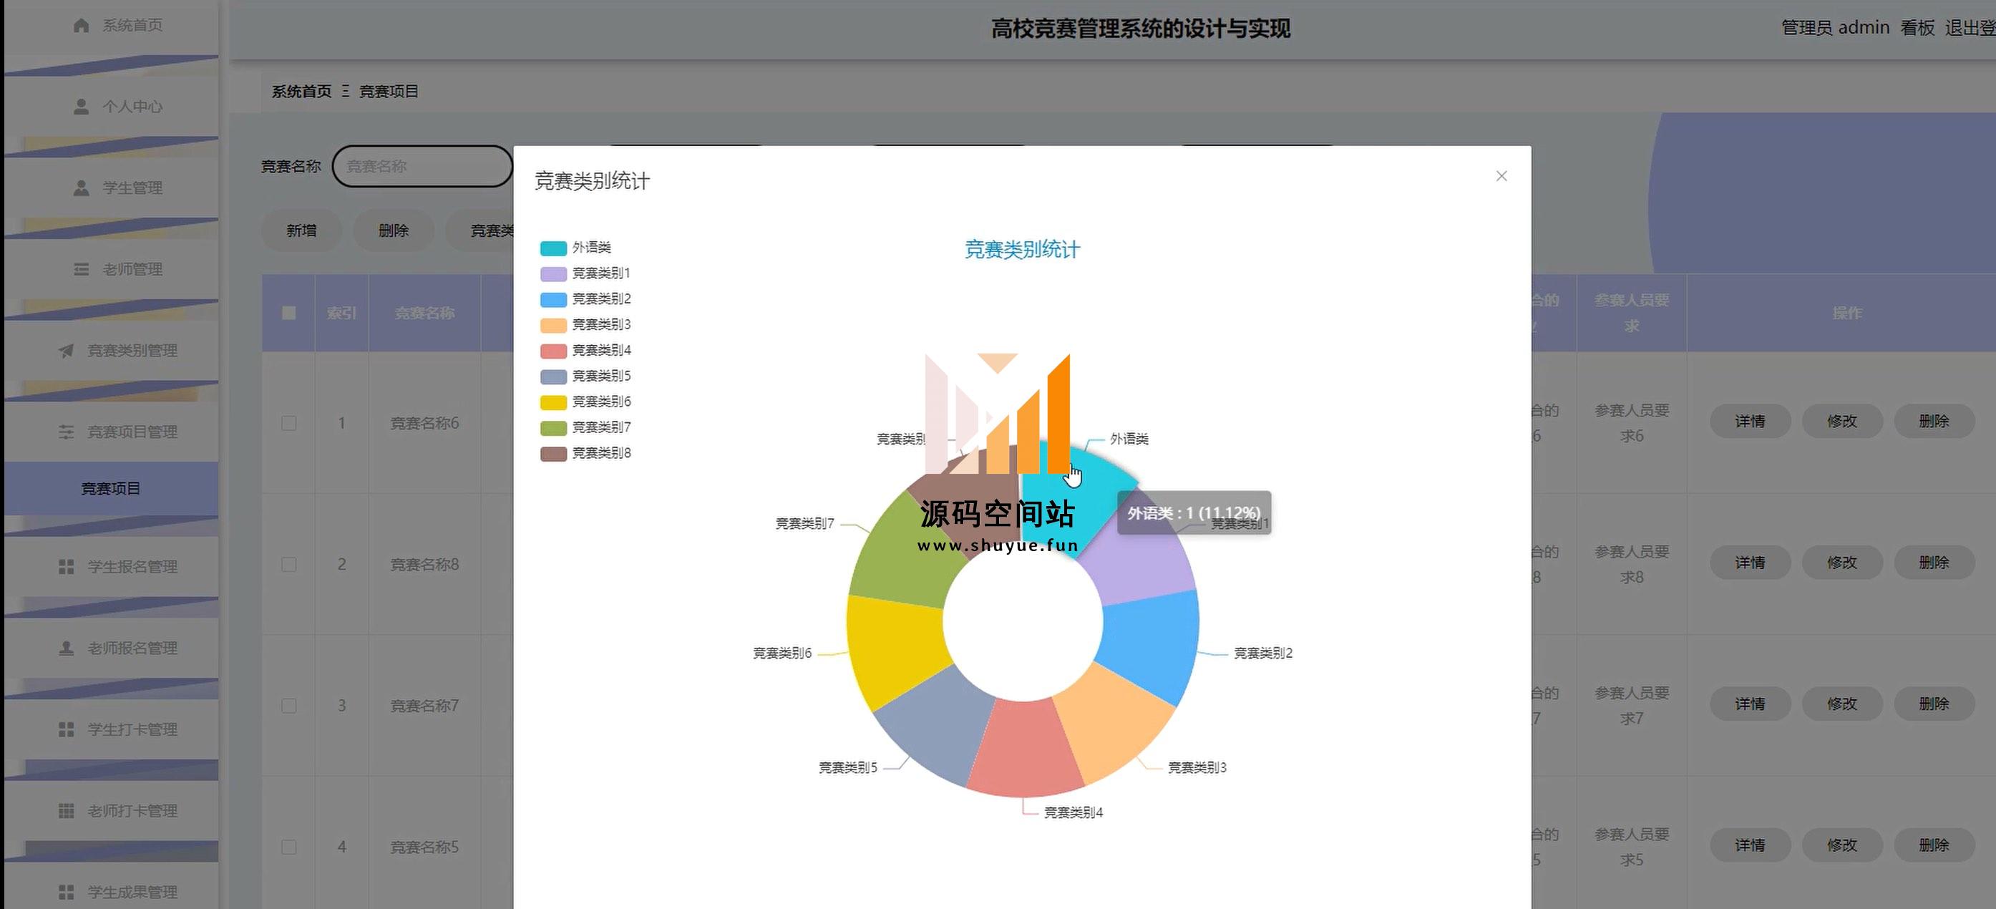This screenshot has width=1996, height=909.
Task: Toggle 外语类 legend entry
Action: (x=575, y=248)
